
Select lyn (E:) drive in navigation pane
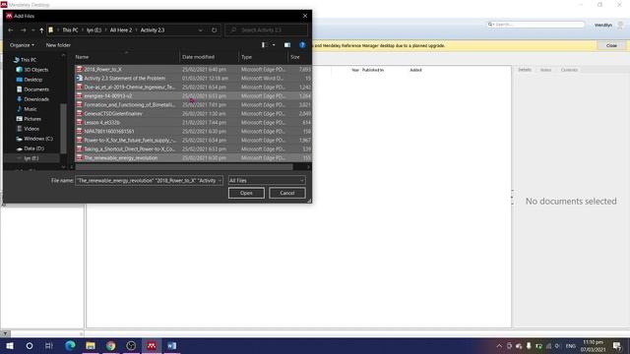click(31, 158)
